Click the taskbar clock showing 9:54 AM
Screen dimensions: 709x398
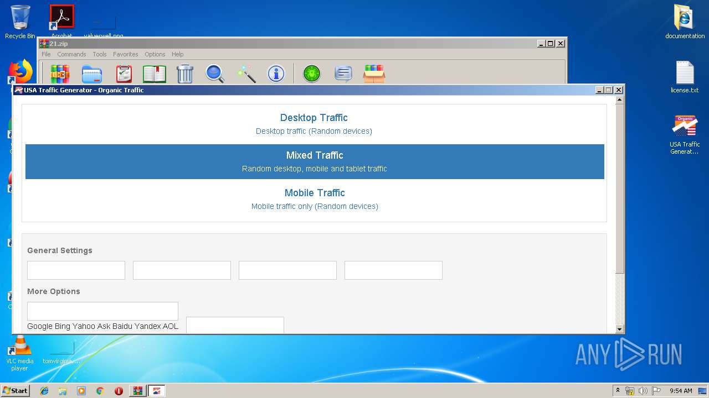click(x=681, y=391)
